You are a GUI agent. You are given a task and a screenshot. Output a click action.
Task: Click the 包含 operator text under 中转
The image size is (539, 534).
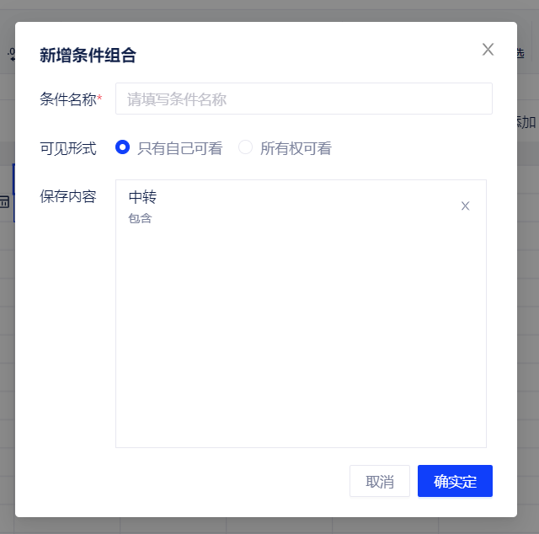click(140, 219)
